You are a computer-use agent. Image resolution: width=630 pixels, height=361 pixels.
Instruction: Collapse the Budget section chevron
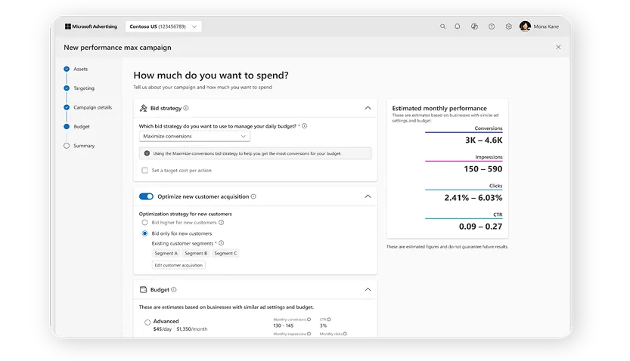tap(368, 289)
